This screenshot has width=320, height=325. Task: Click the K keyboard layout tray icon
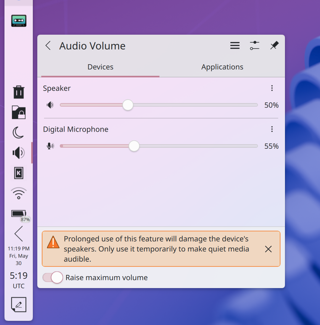19,173
